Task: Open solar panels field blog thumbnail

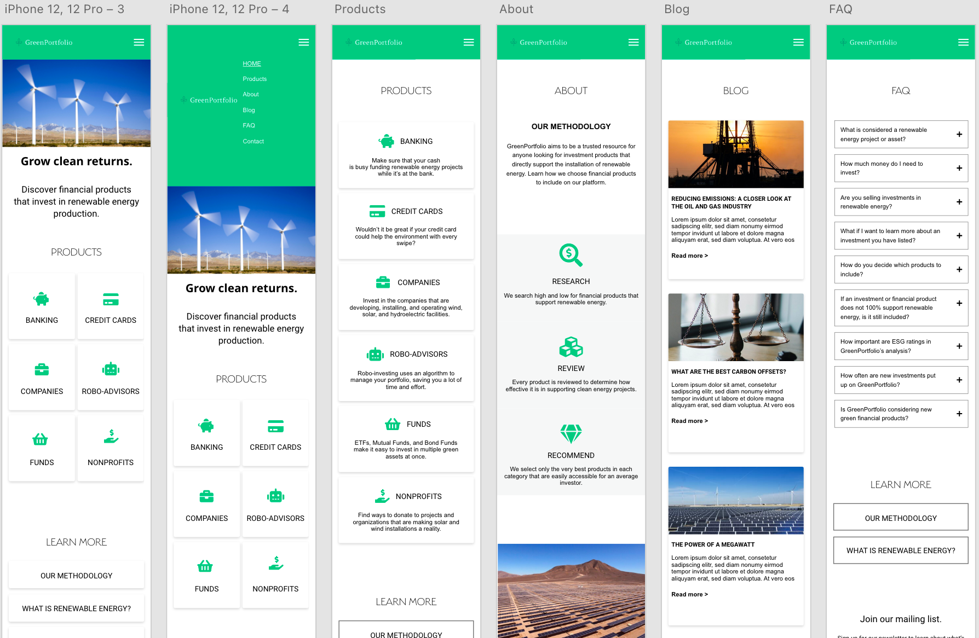Action: coord(736,500)
